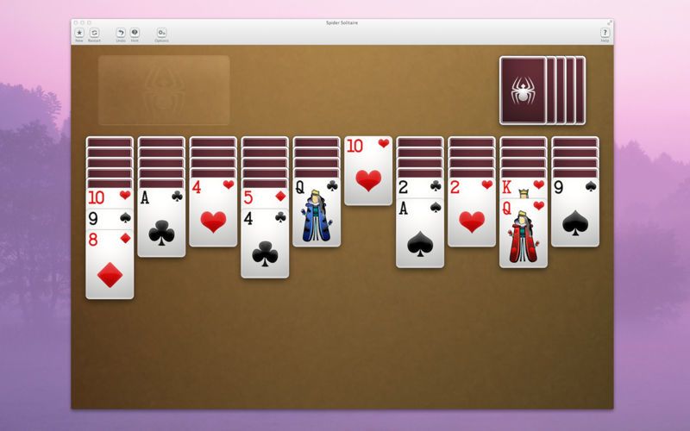The height and width of the screenshot is (431, 690).
Task: Toggle fullscreen with the title bar arrows icon
Action: (609, 22)
